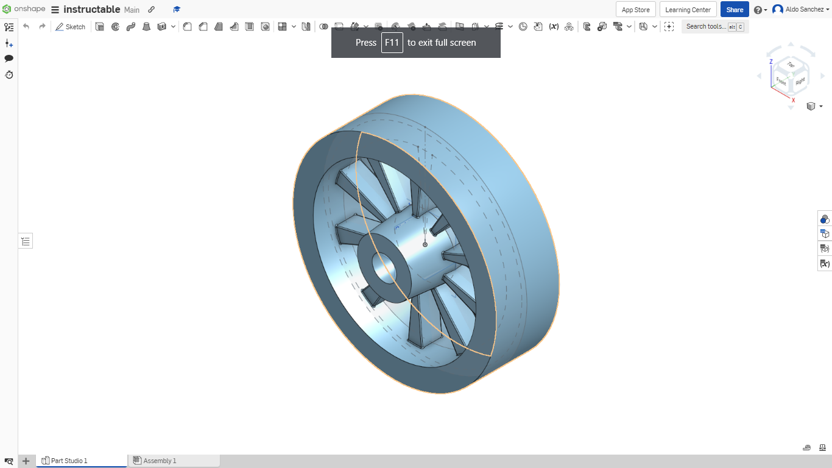
Task: Toggle the version history panel
Action: point(9,75)
